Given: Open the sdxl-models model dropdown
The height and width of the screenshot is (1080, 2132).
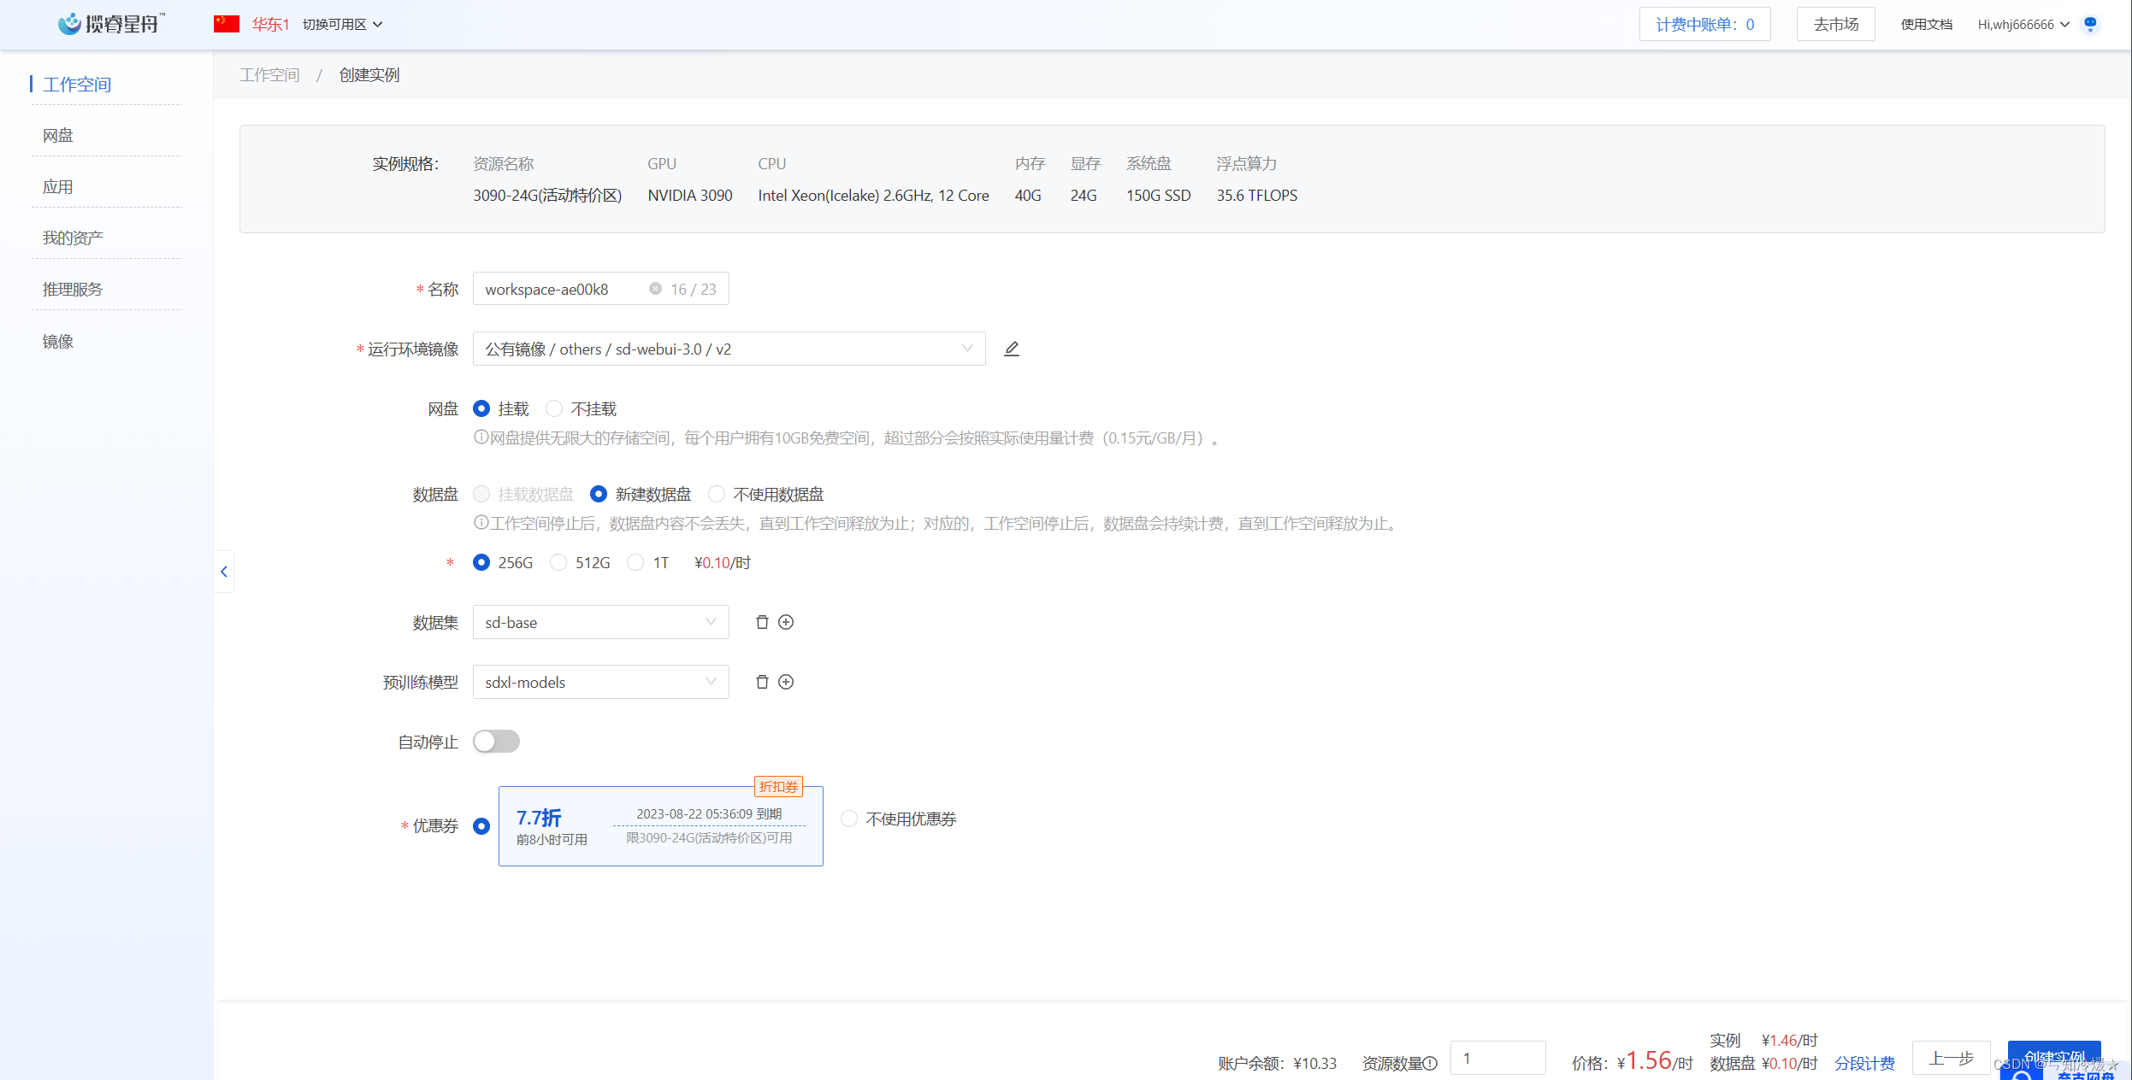Looking at the screenshot, I should click(x=601, y=682).
